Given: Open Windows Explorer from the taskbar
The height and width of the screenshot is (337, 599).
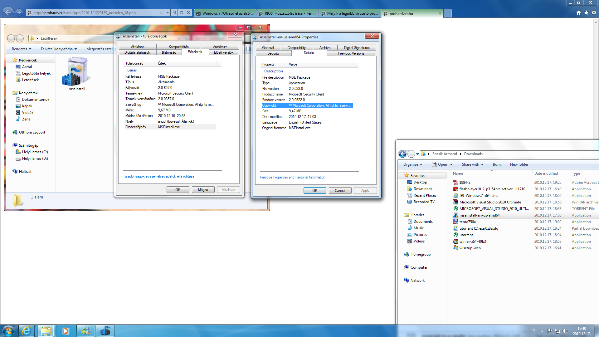Looking at the screenshot, I should pyautogui.click(x=46, y=331).
